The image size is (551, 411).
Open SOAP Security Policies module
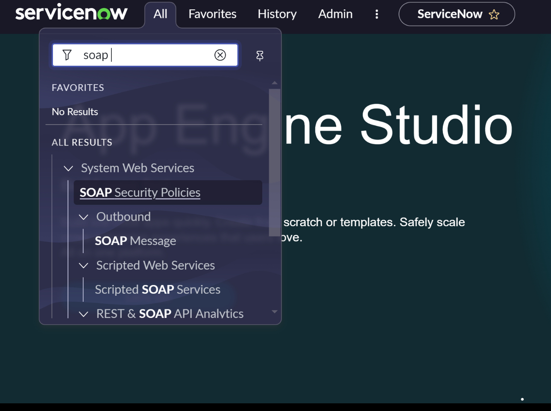[x=140, y=192]
